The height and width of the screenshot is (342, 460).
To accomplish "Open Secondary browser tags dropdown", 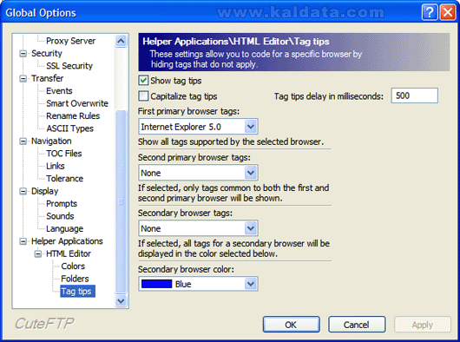I will coord(251,228).
